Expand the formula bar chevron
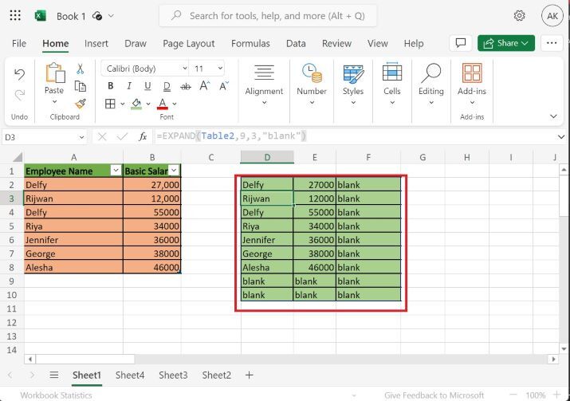The image size is (570, 401). pos(561,136)
